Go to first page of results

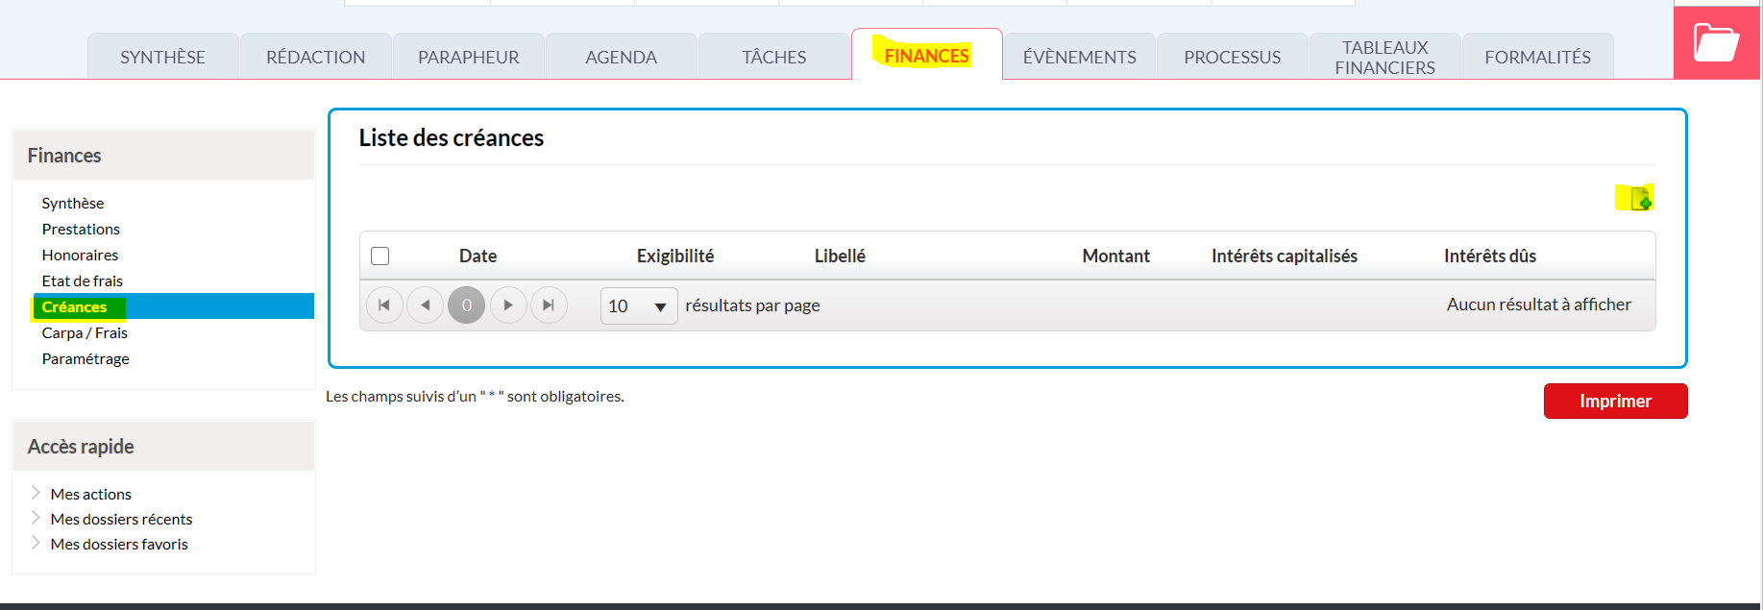tap(384, 305)
